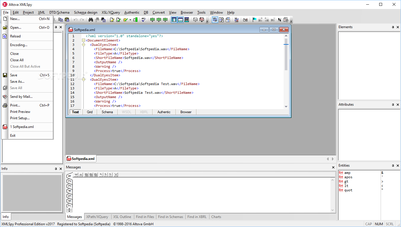401x227 pixels.
Task: Click Messages panel scrollbar down arrow
Action: 333,210
